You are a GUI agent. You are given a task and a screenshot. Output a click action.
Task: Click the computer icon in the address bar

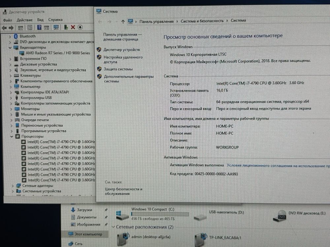tap(130, 21)
